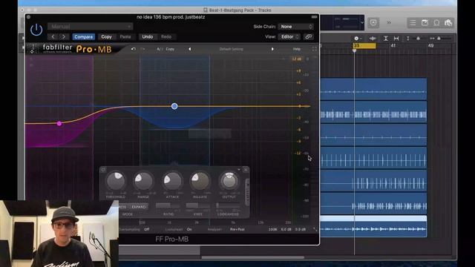Click the Copy button in plugin header
The height and width of the screenshot is (267, 475).
106,37
